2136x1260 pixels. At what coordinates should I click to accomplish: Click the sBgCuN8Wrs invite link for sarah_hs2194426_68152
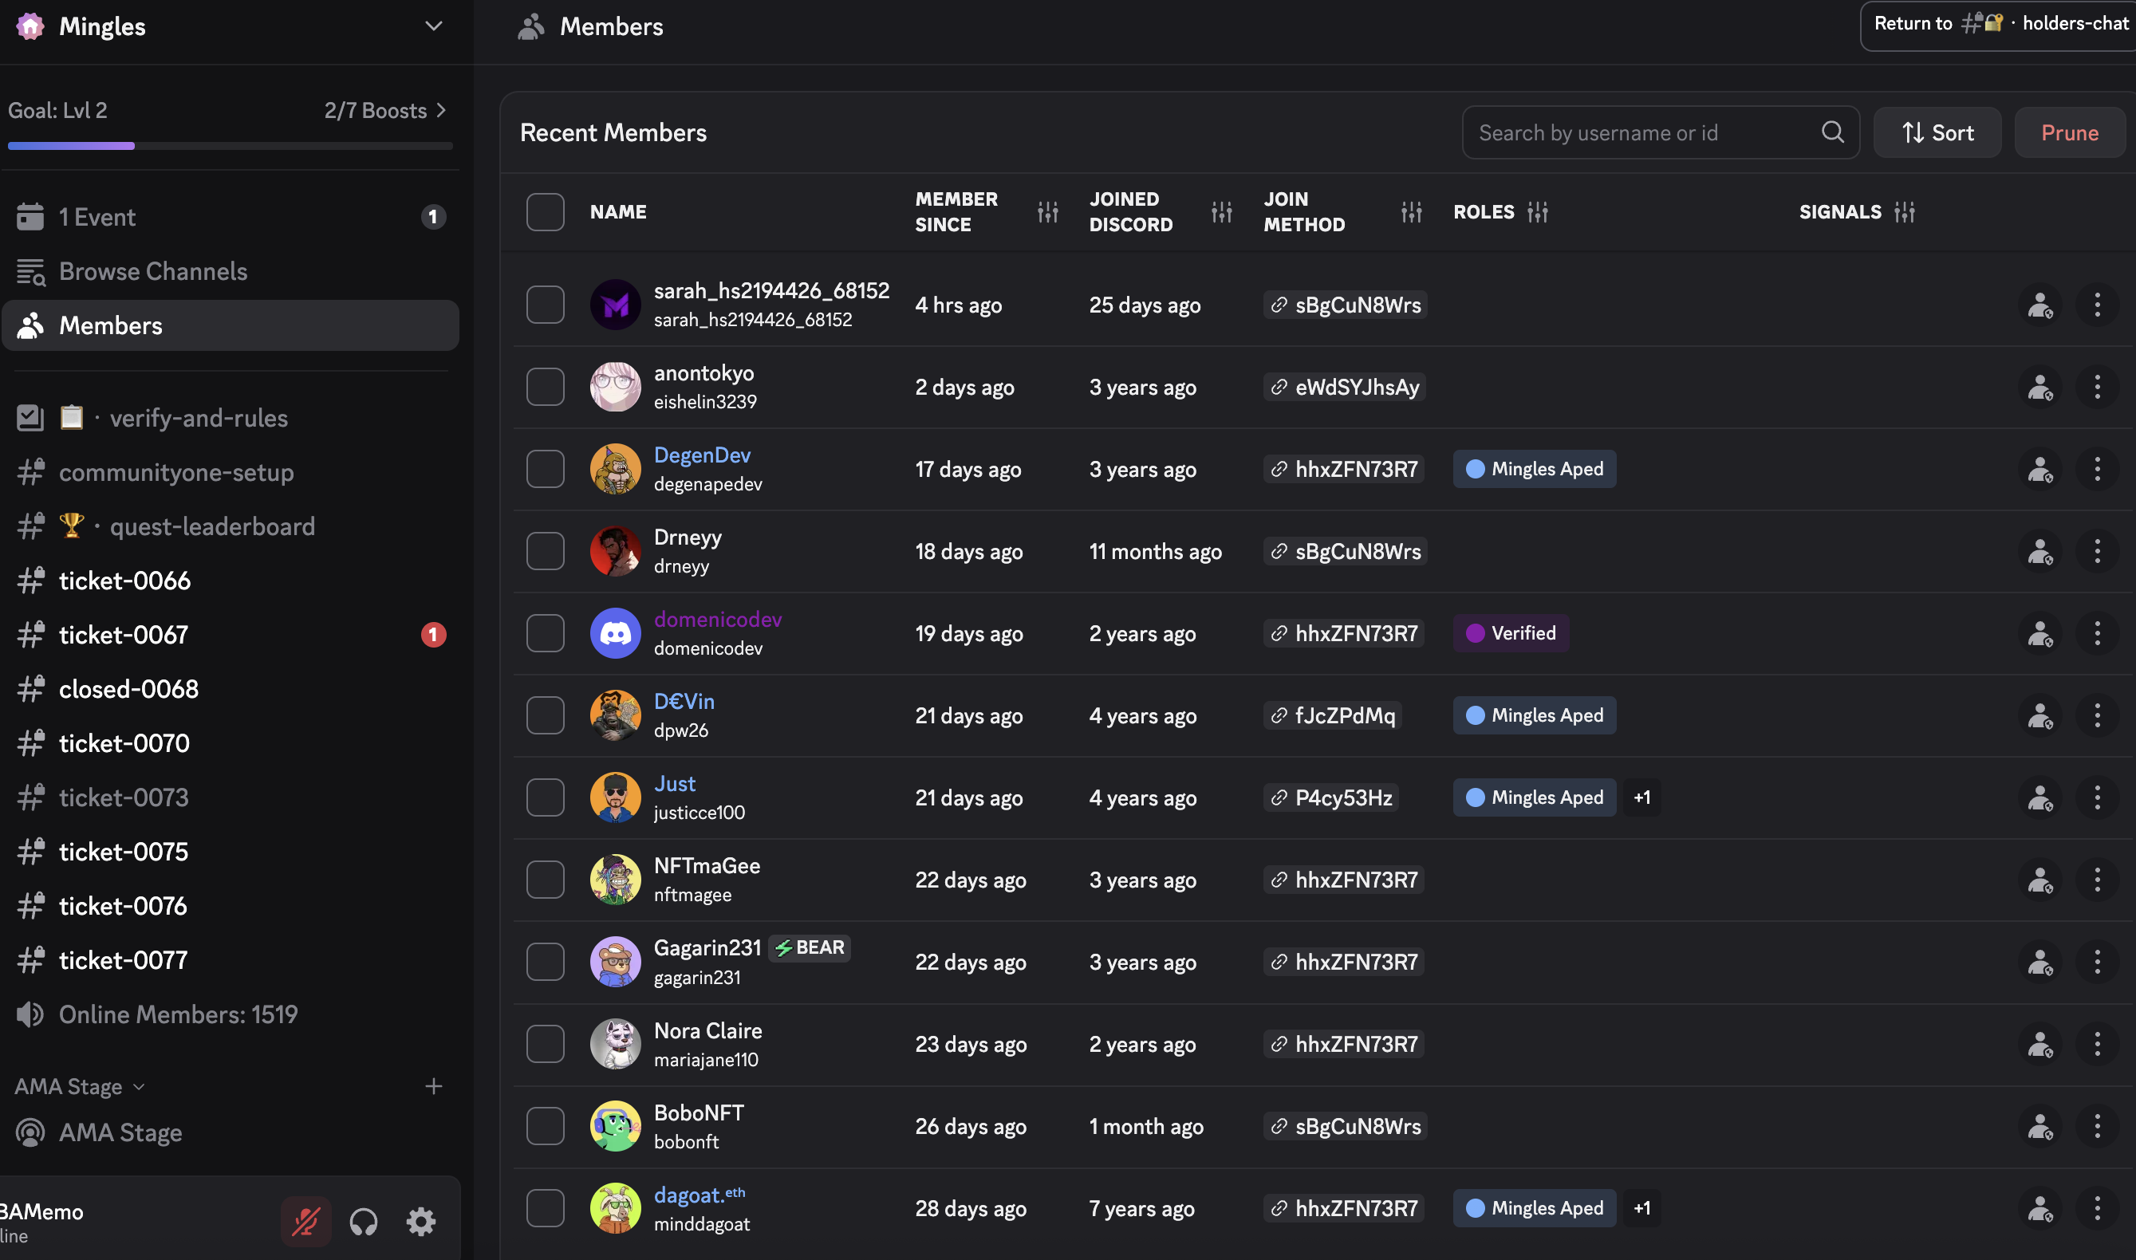tap(1345, 305)
